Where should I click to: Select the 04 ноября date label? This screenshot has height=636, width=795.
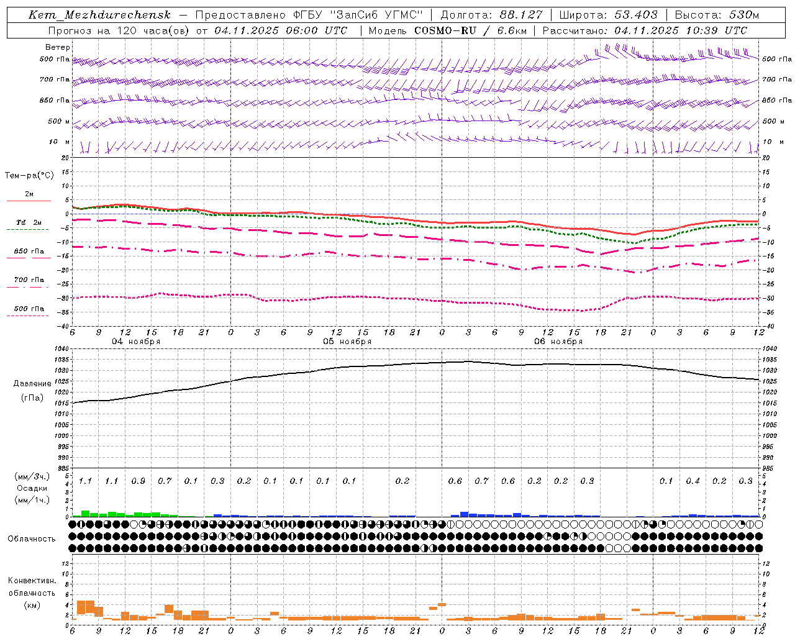point(136,342)
